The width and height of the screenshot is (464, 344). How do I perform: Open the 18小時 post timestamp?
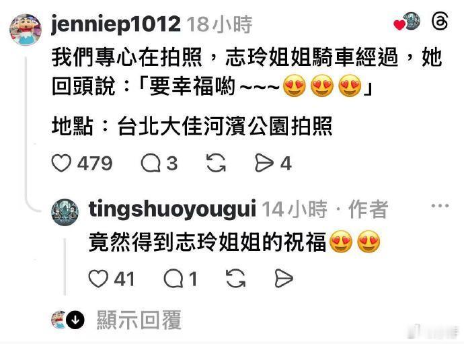(219, 24)
